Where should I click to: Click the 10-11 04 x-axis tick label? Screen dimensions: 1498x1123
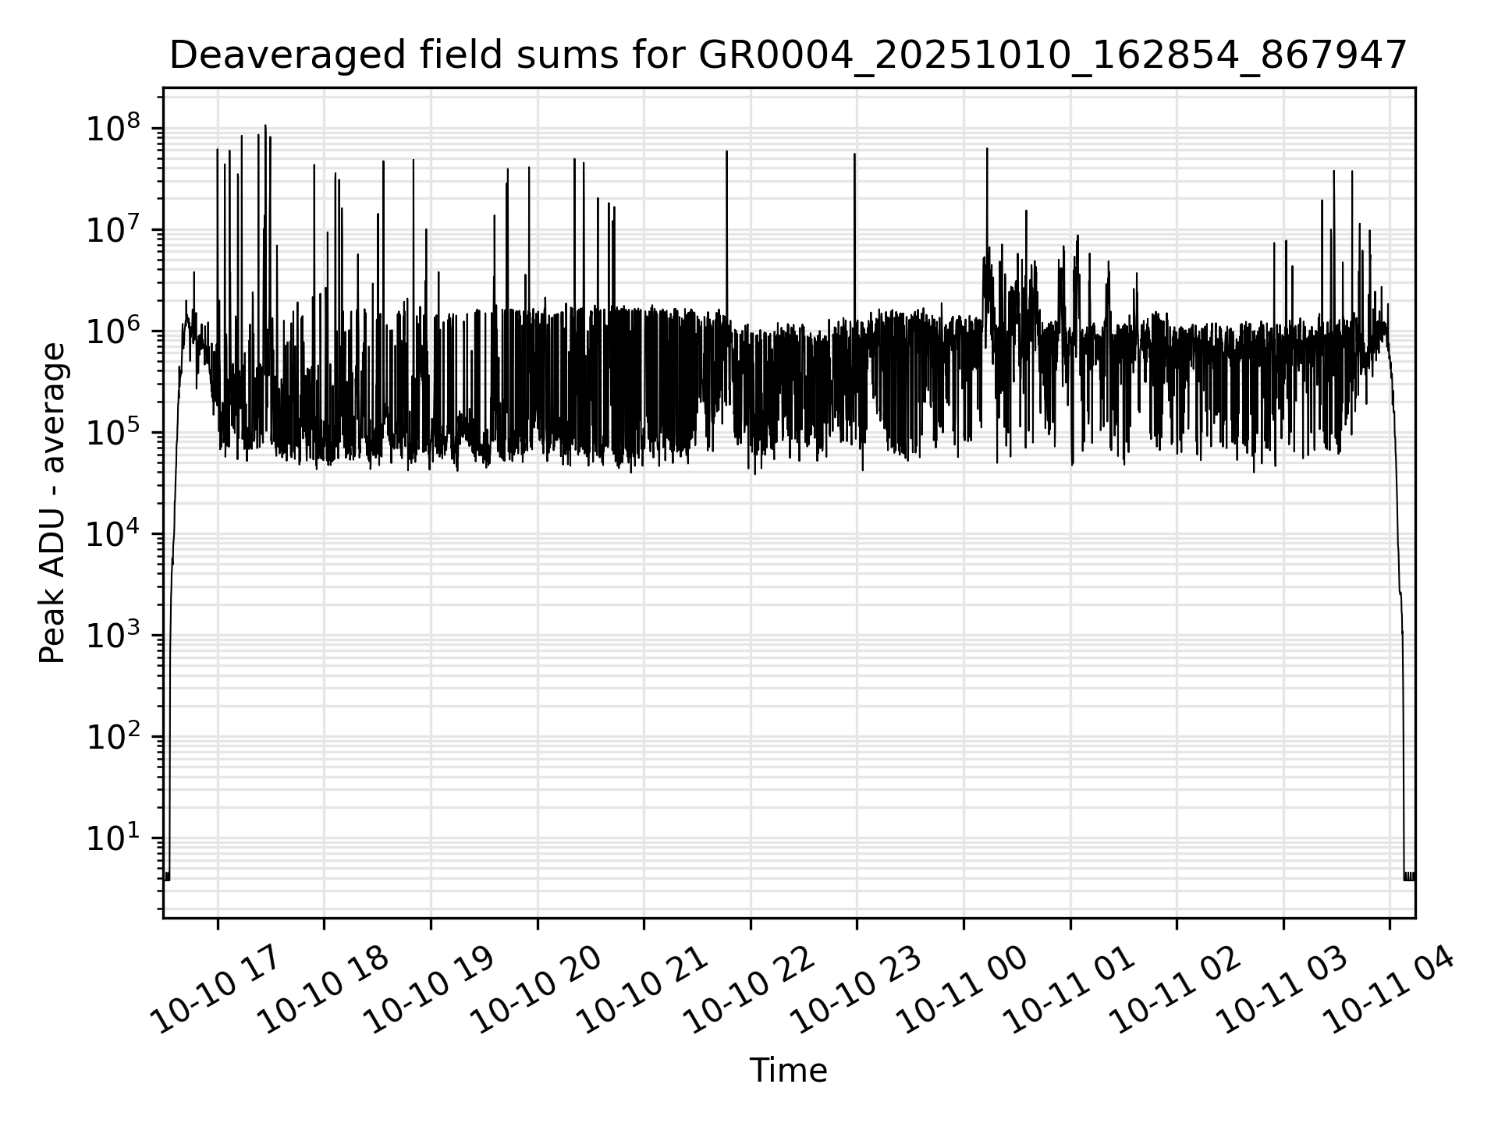(x=1390, y=989)
